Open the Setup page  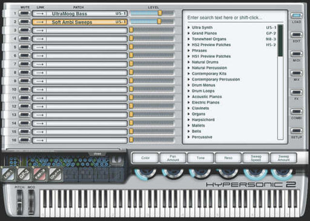tap(296, 131)
